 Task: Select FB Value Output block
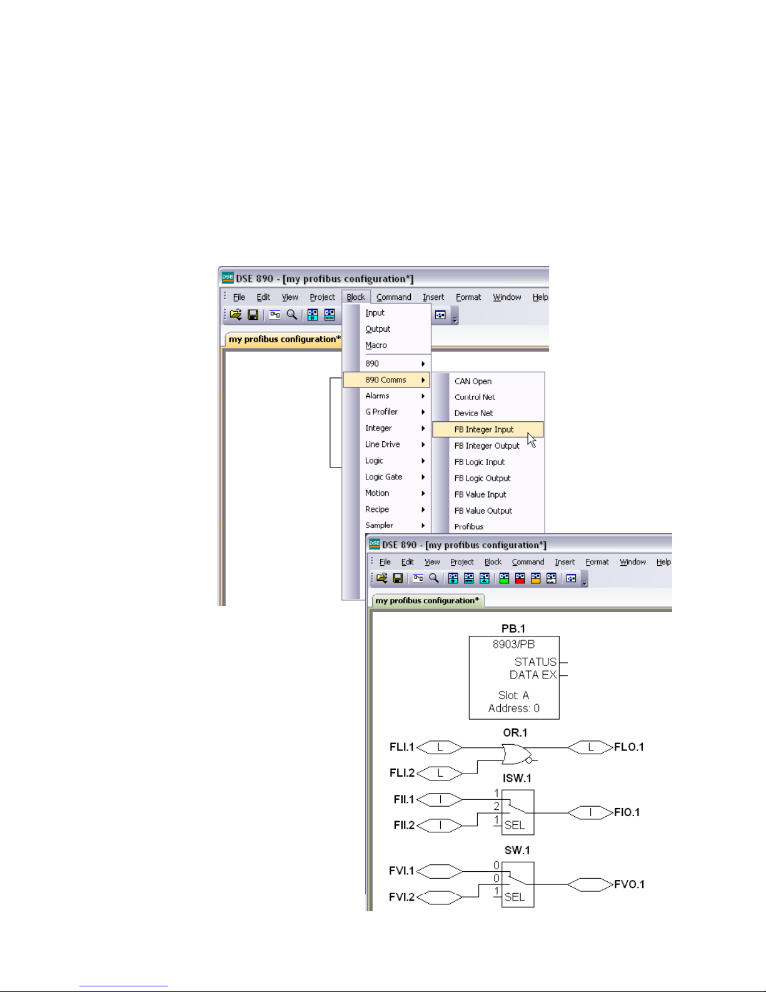[488, 511]
